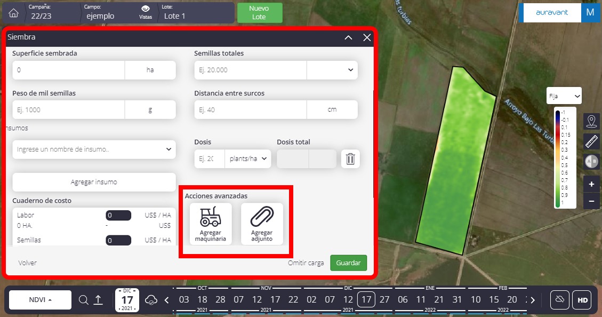Click the map location pin icon
Image resolution: width=602 pixels, height=317 pixels.
[x=592, y=122]
